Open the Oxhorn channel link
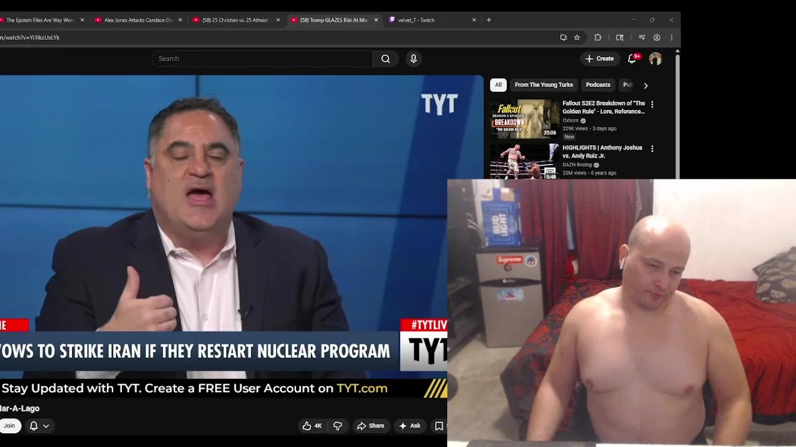 pyautogui.click(x=570, y=120)
